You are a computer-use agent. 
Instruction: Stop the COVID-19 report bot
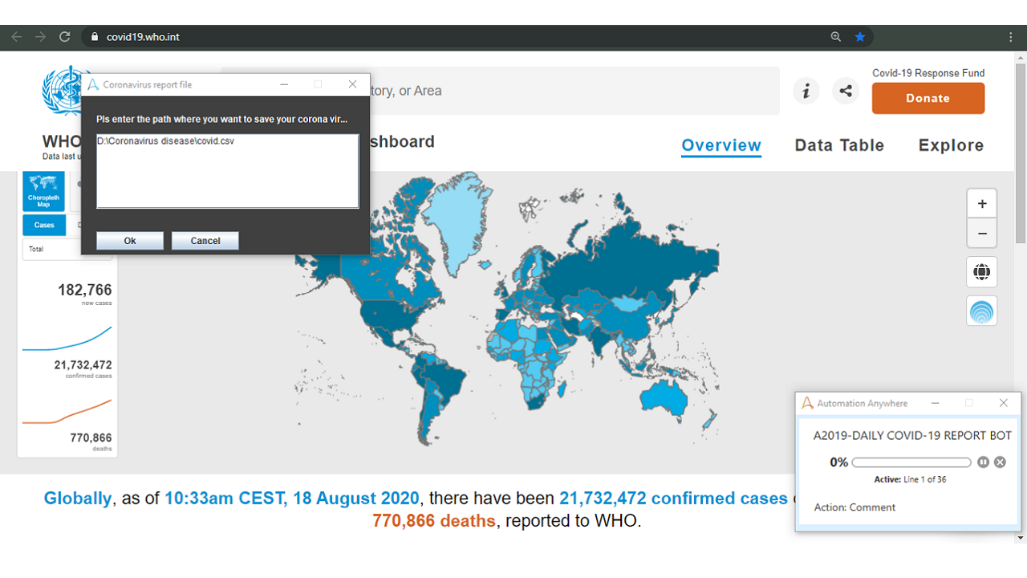click(1000, 462)
